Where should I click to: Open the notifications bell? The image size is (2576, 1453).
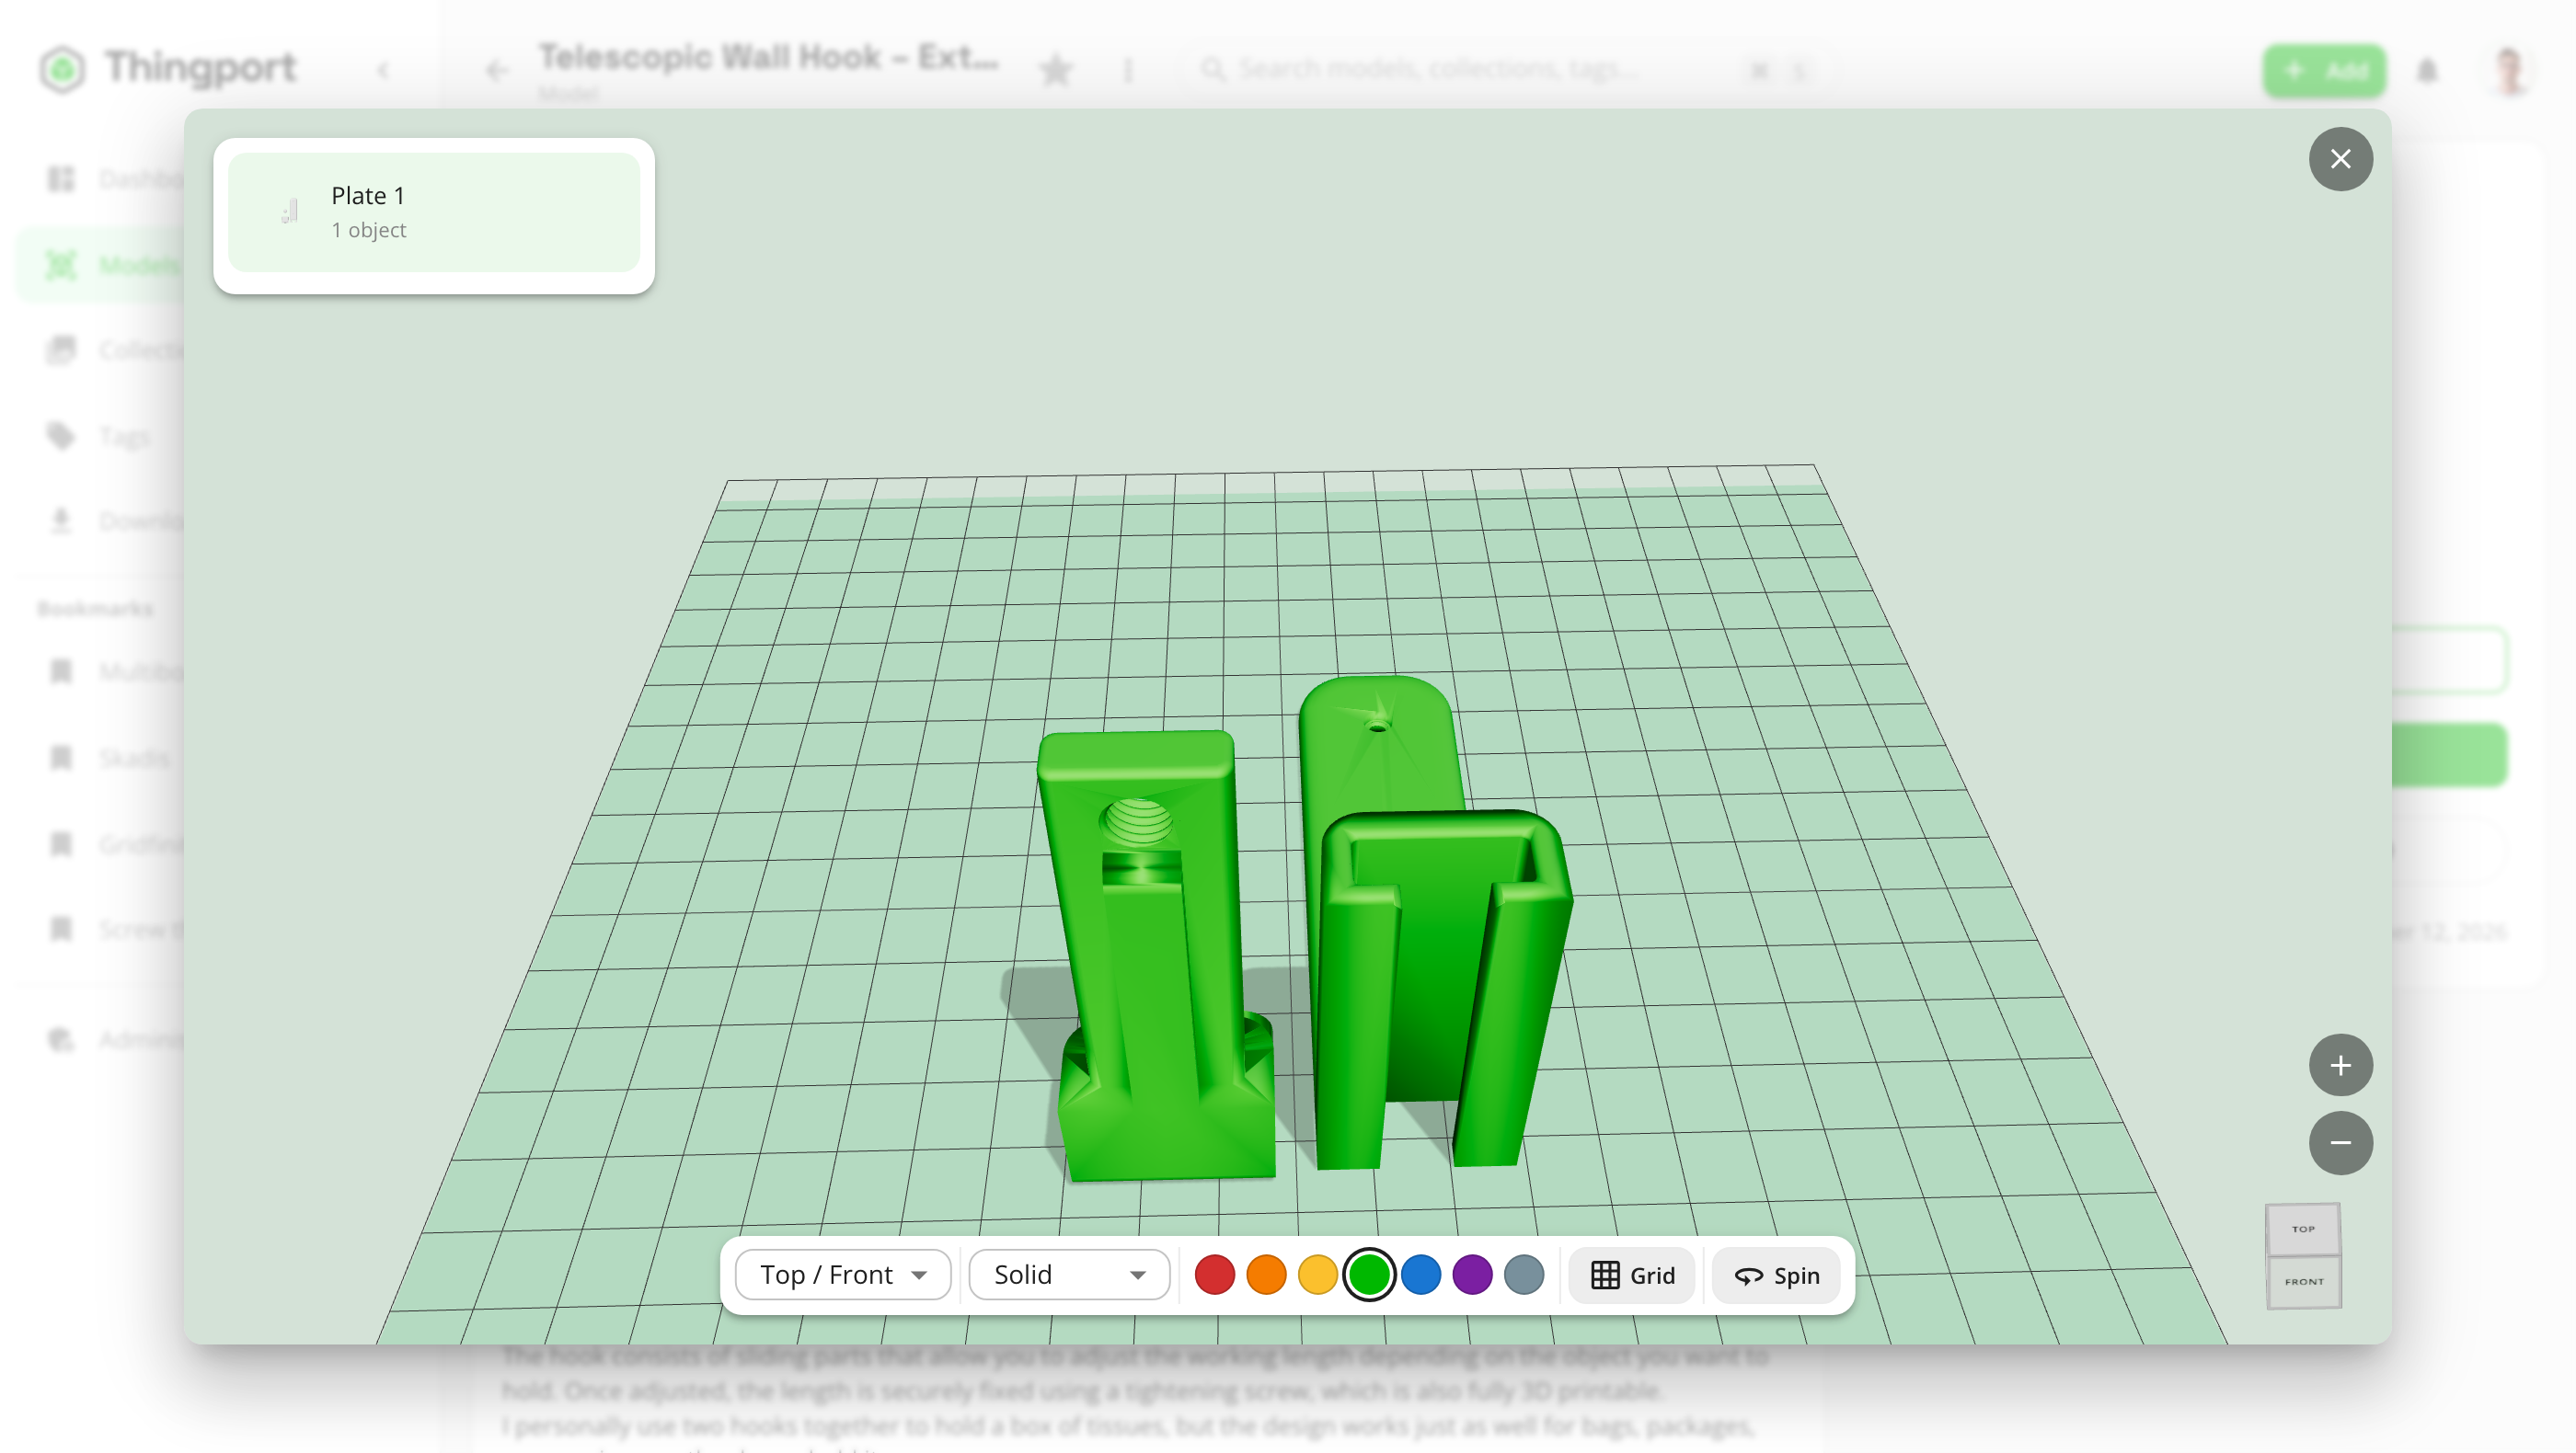(2427, 70)
